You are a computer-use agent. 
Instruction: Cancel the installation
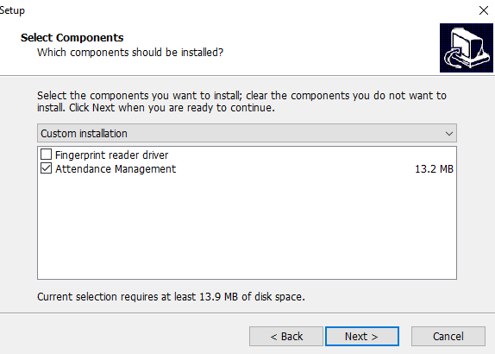[x=448, y=337]
